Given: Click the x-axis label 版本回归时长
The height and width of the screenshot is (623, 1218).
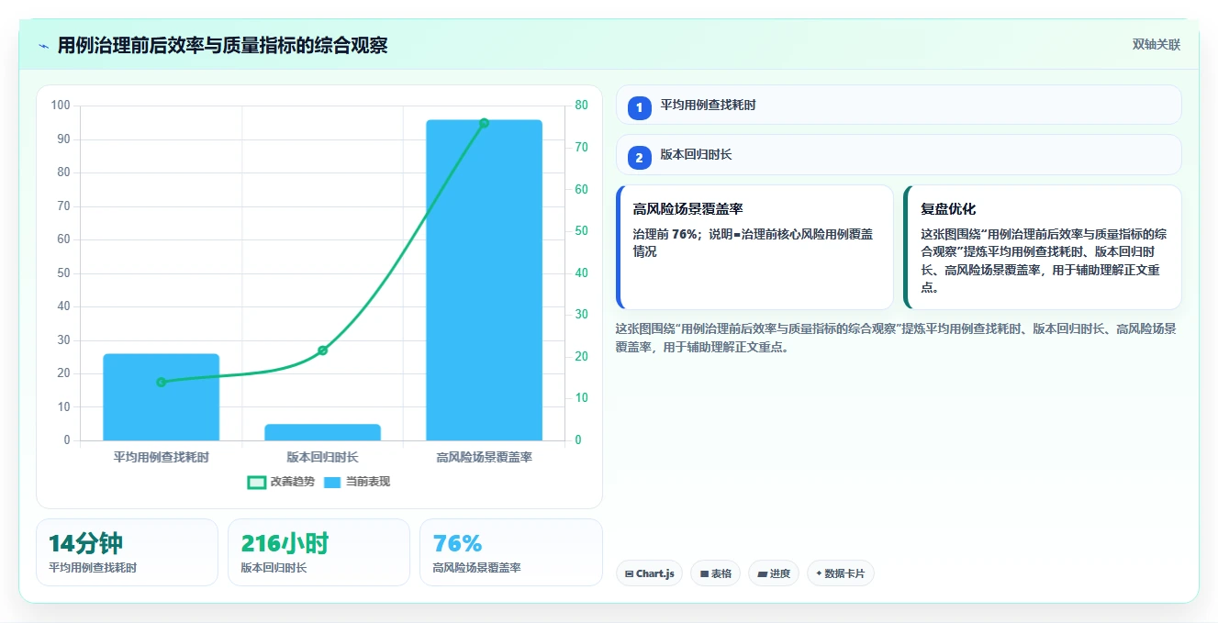Looking at the screenshot, I should [322, 457].
